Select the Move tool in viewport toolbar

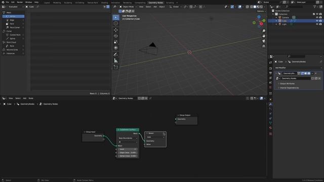pyautogui.click(x=116, y=30)
